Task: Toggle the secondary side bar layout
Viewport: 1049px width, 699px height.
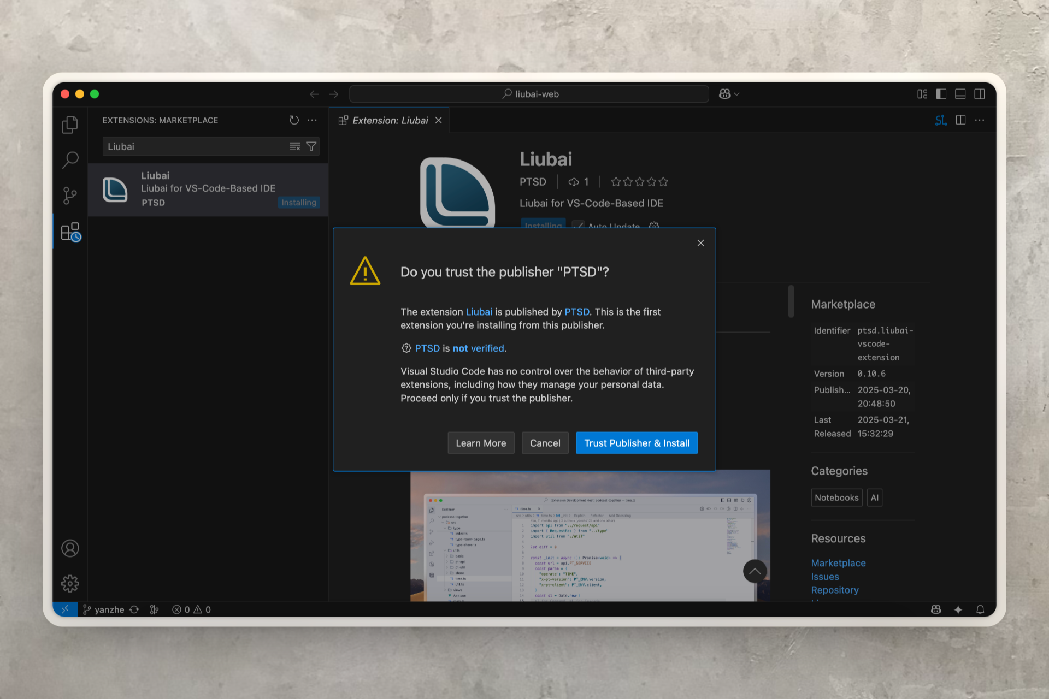Action: pos(980,94)
